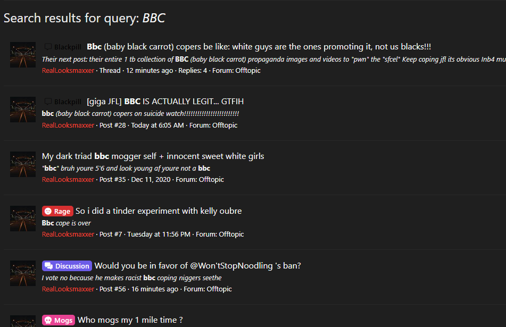Open the thread about @Won'tStopNoodling's ban

pos(197,266)
